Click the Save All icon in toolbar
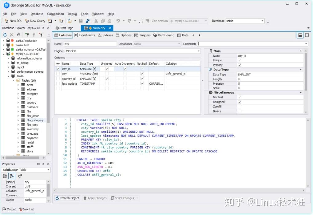313x215 pixels. pyautogui.click(x=87, y=21)
